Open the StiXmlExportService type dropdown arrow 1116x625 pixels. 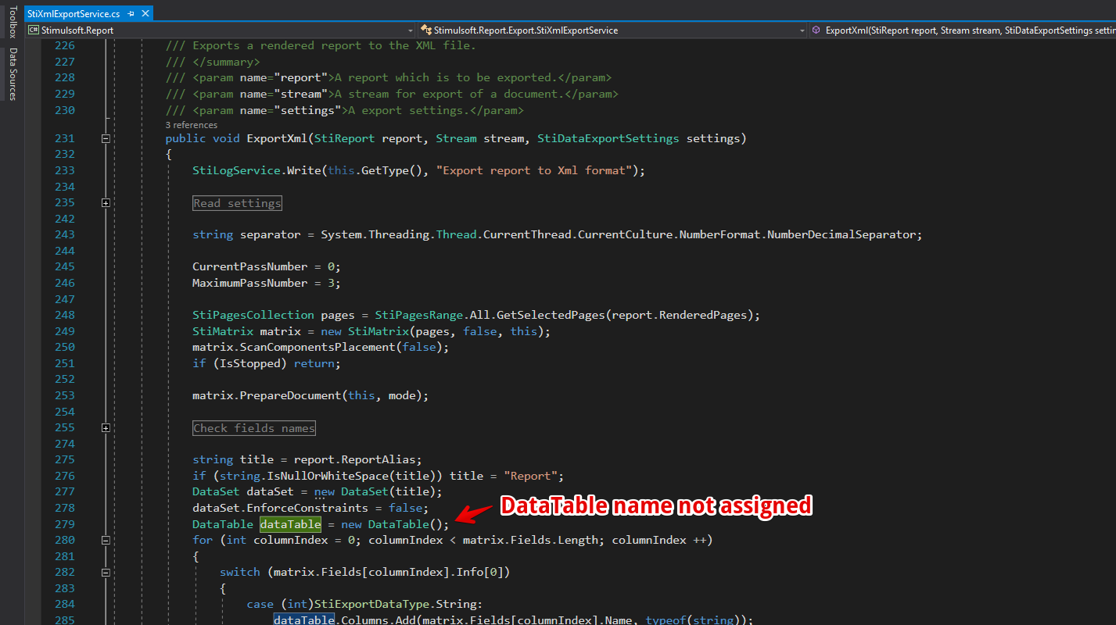[x=802, y=30]
